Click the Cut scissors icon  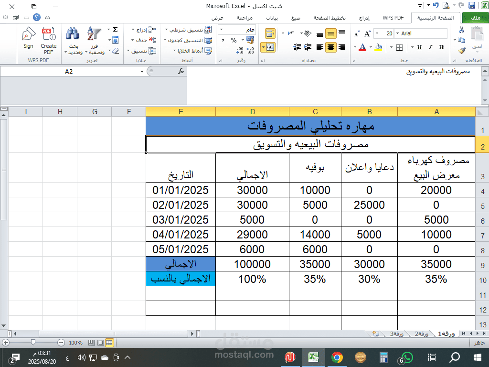(x=462, y=30)
